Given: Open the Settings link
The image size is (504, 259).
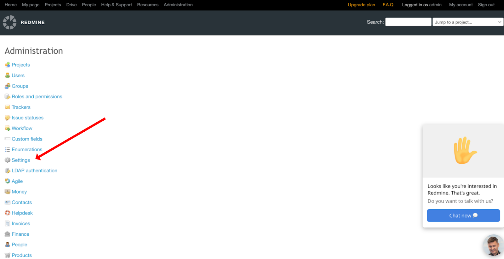Looking at the screenshot, I should [x=21, y=160].
